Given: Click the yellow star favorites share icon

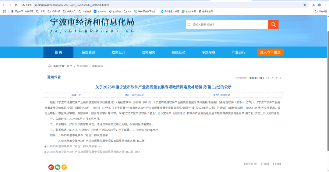Looking at the screenshot, I should click(64, 167).
